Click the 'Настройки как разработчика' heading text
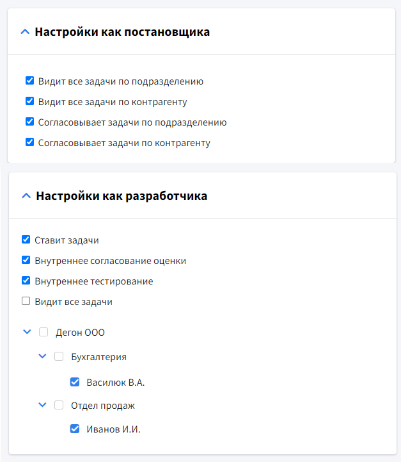 122,196
